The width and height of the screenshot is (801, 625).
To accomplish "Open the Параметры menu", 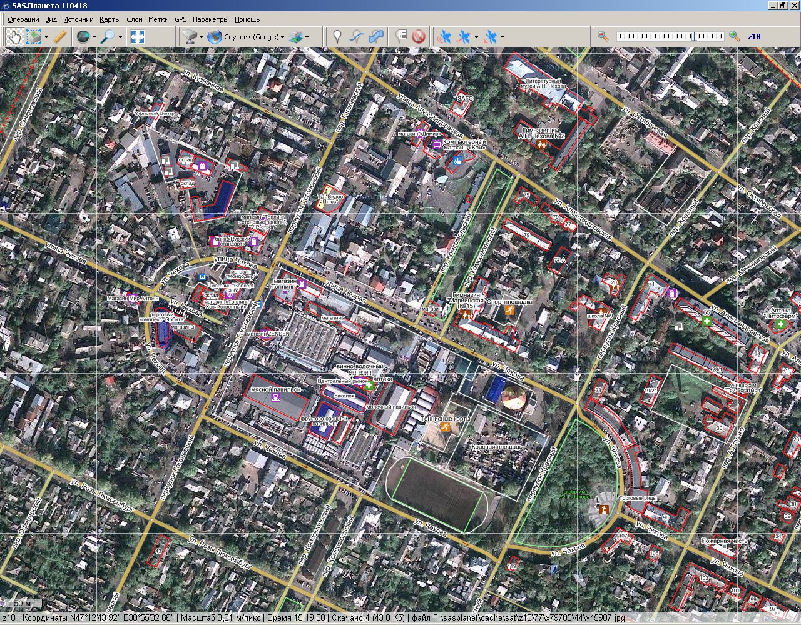I will [x=211, y=19].
